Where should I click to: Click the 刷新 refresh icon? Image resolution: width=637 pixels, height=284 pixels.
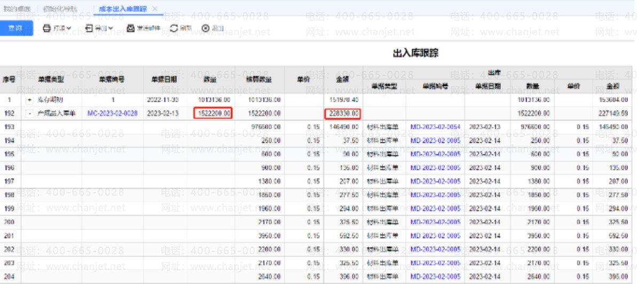coord(174,28)
